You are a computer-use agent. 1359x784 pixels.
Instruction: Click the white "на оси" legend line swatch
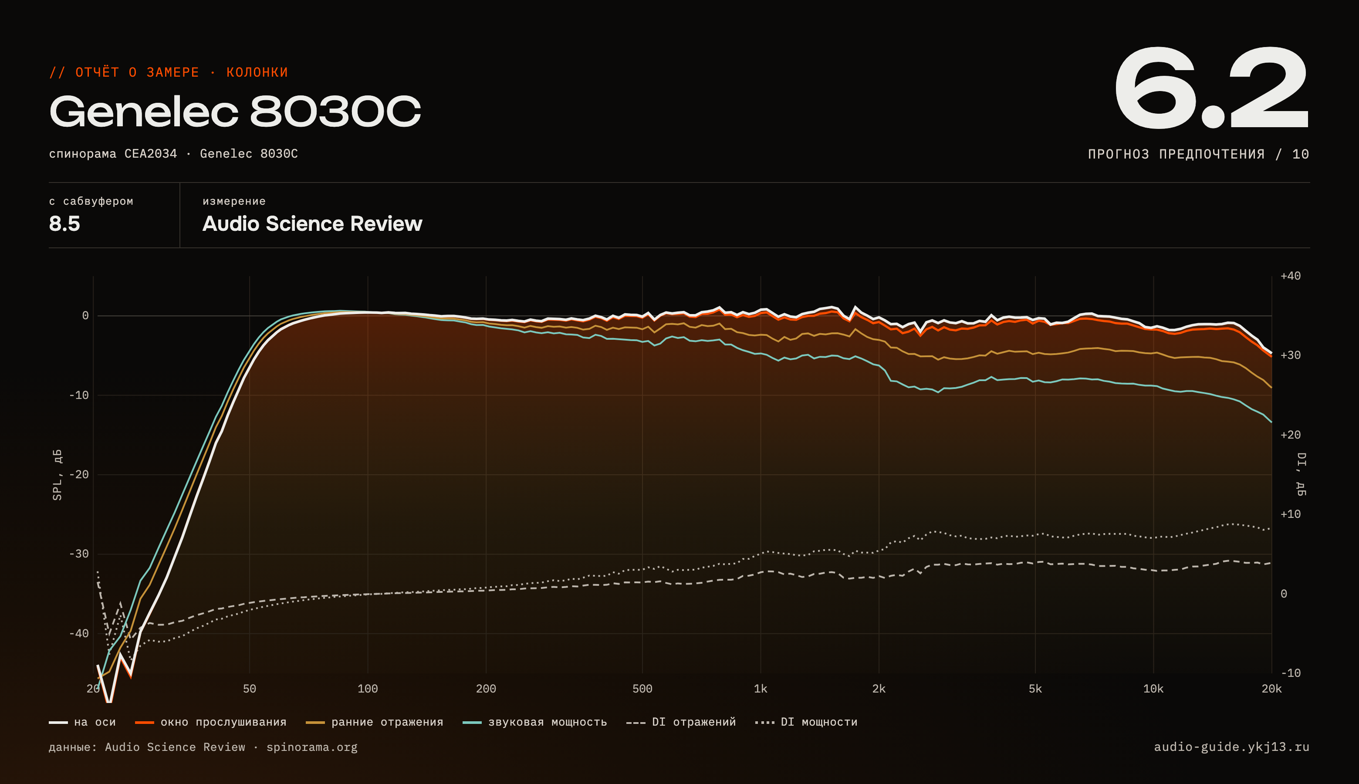(58, 723)
